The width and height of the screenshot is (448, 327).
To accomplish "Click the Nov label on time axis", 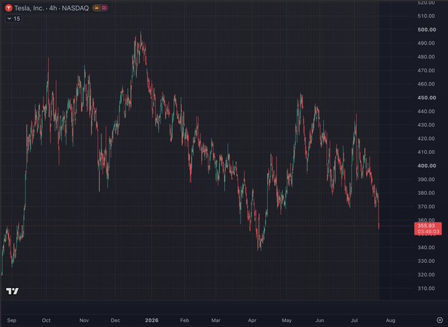I will click(84, 320).
